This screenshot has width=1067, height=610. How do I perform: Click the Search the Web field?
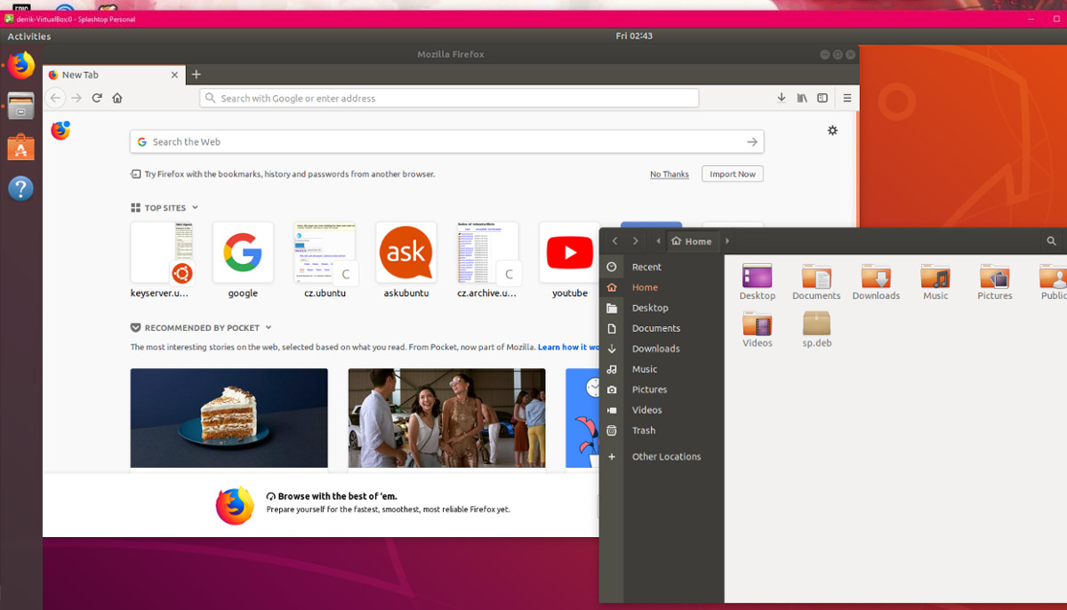pyautogui.click(x=446, y=141)
